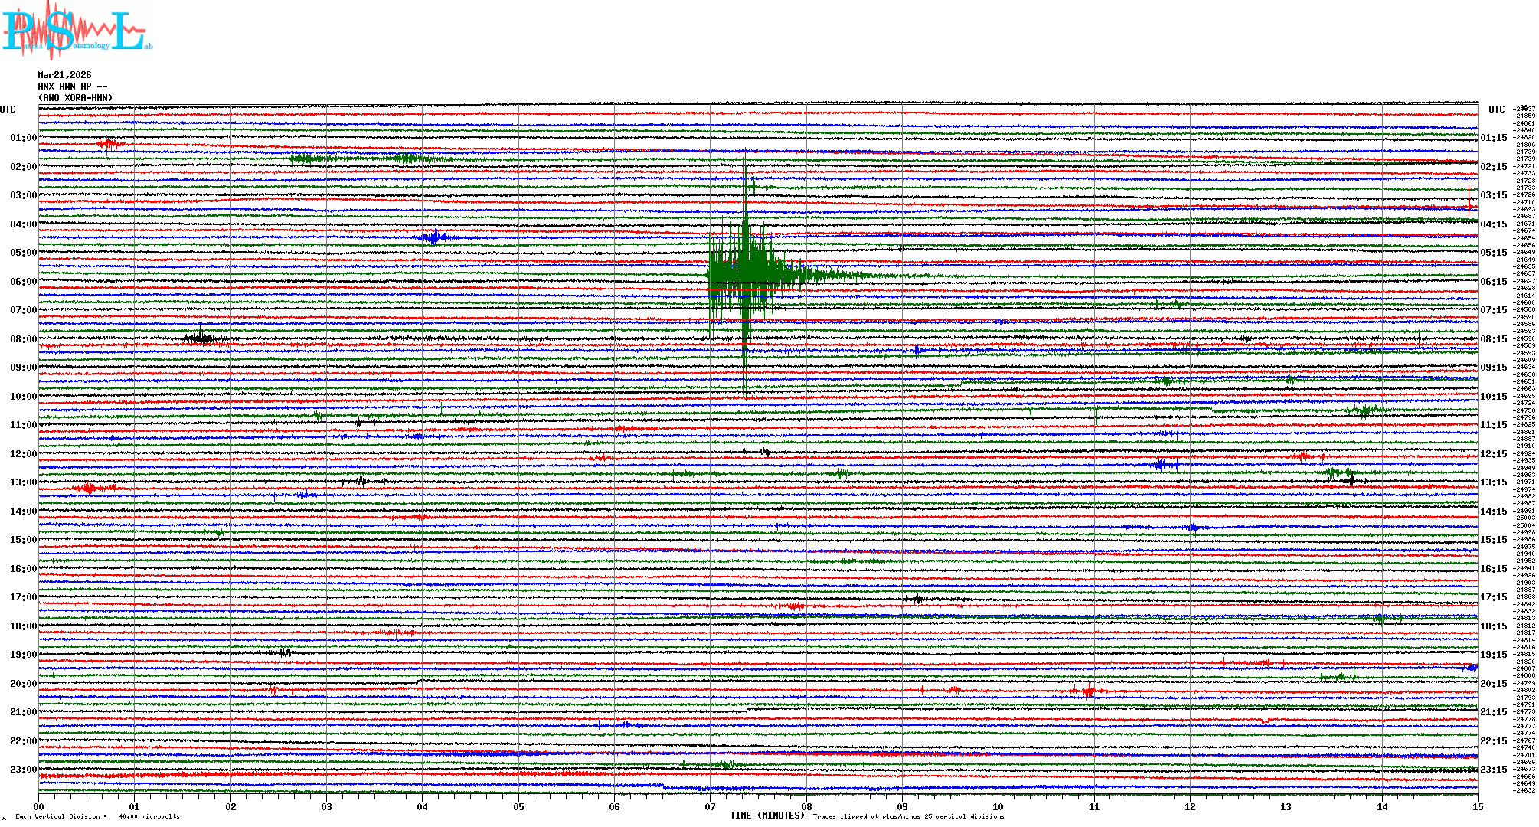Select the 12:00 UTC hour label on left
The width and height of the screenshot is (1539, 827).
(x=23, y=454)
